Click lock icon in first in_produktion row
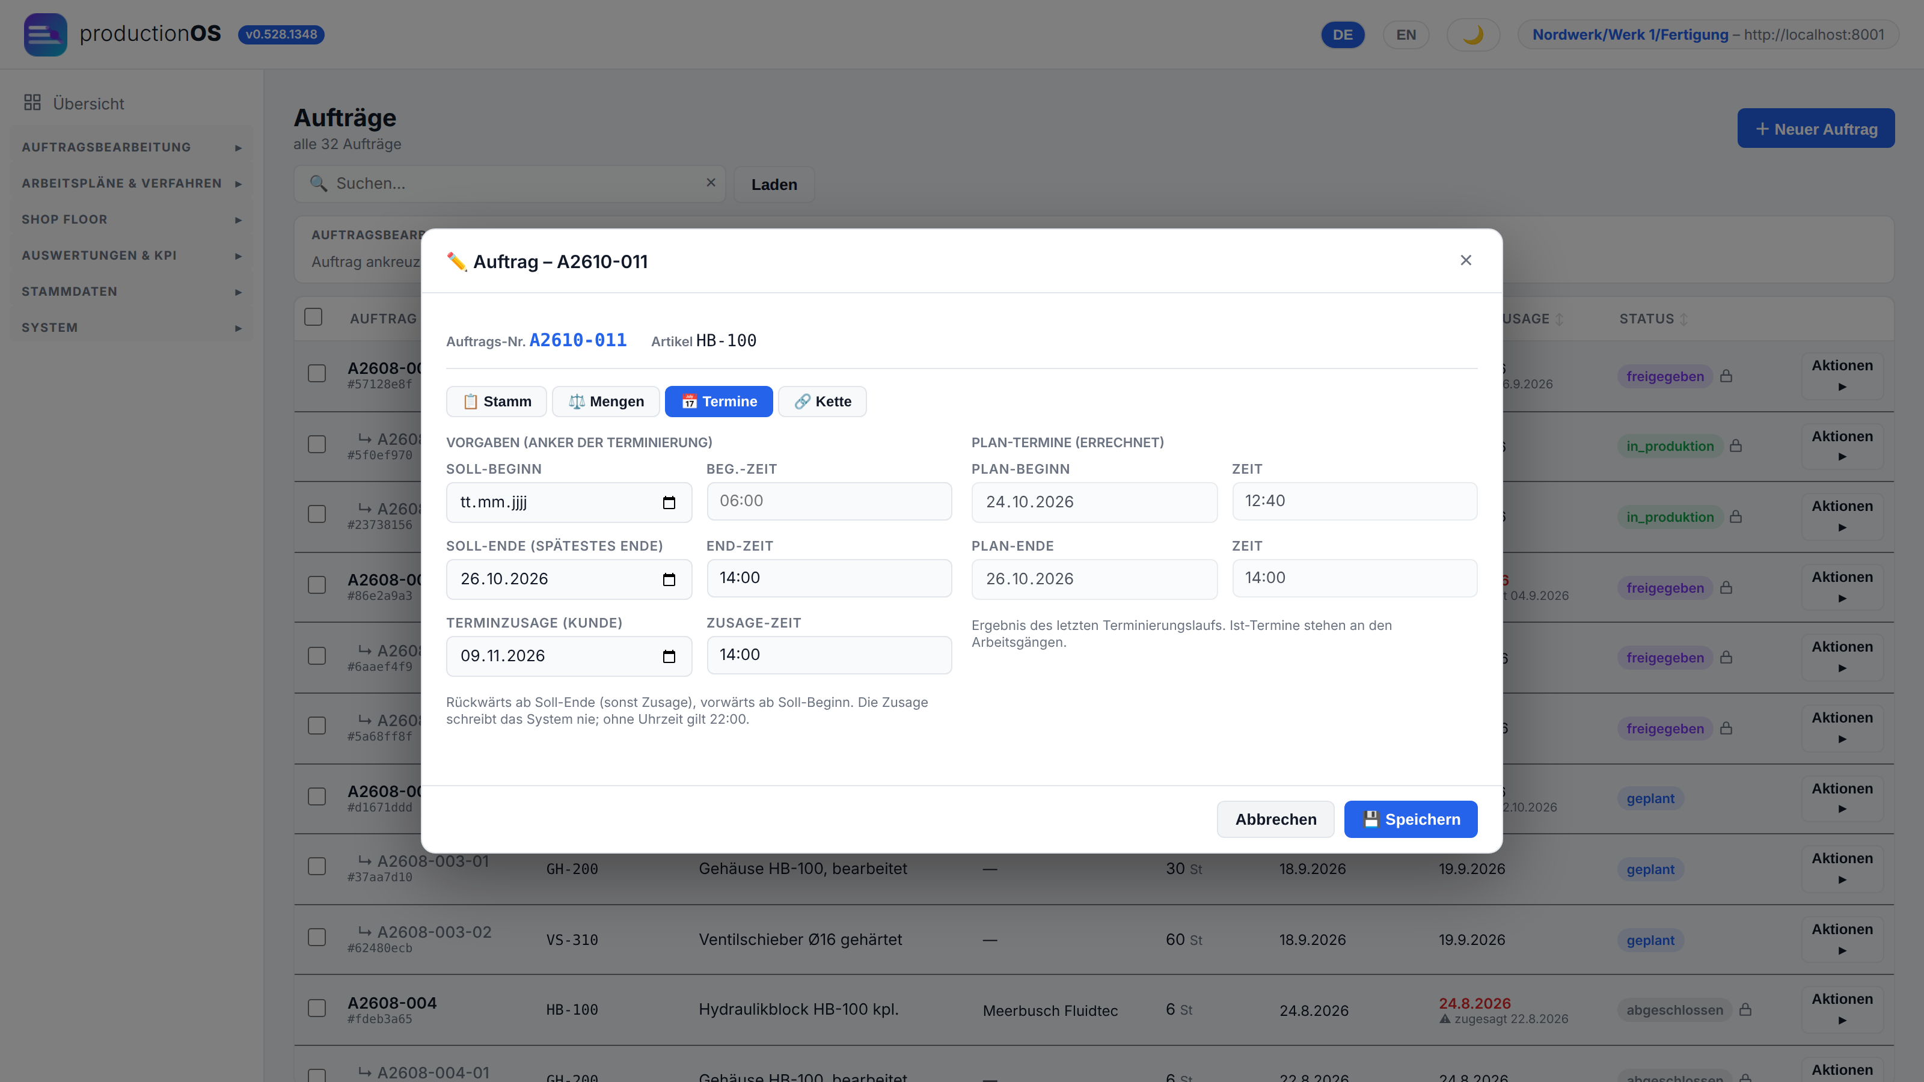1924x1082 pixels. 1736,446
